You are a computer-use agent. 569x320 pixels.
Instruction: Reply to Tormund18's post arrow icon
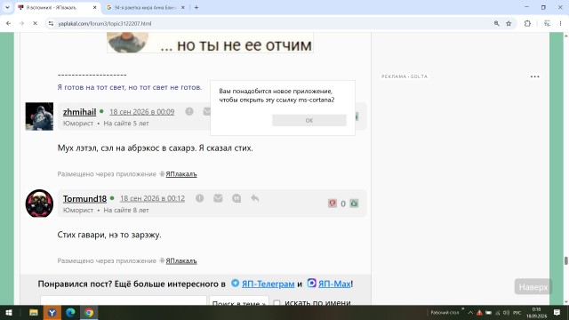coord(255,198)
